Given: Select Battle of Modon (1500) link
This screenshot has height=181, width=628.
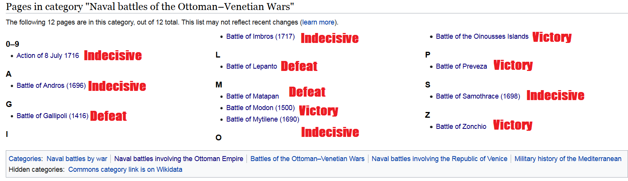Looking at the screenshot, I should point(260,108).
